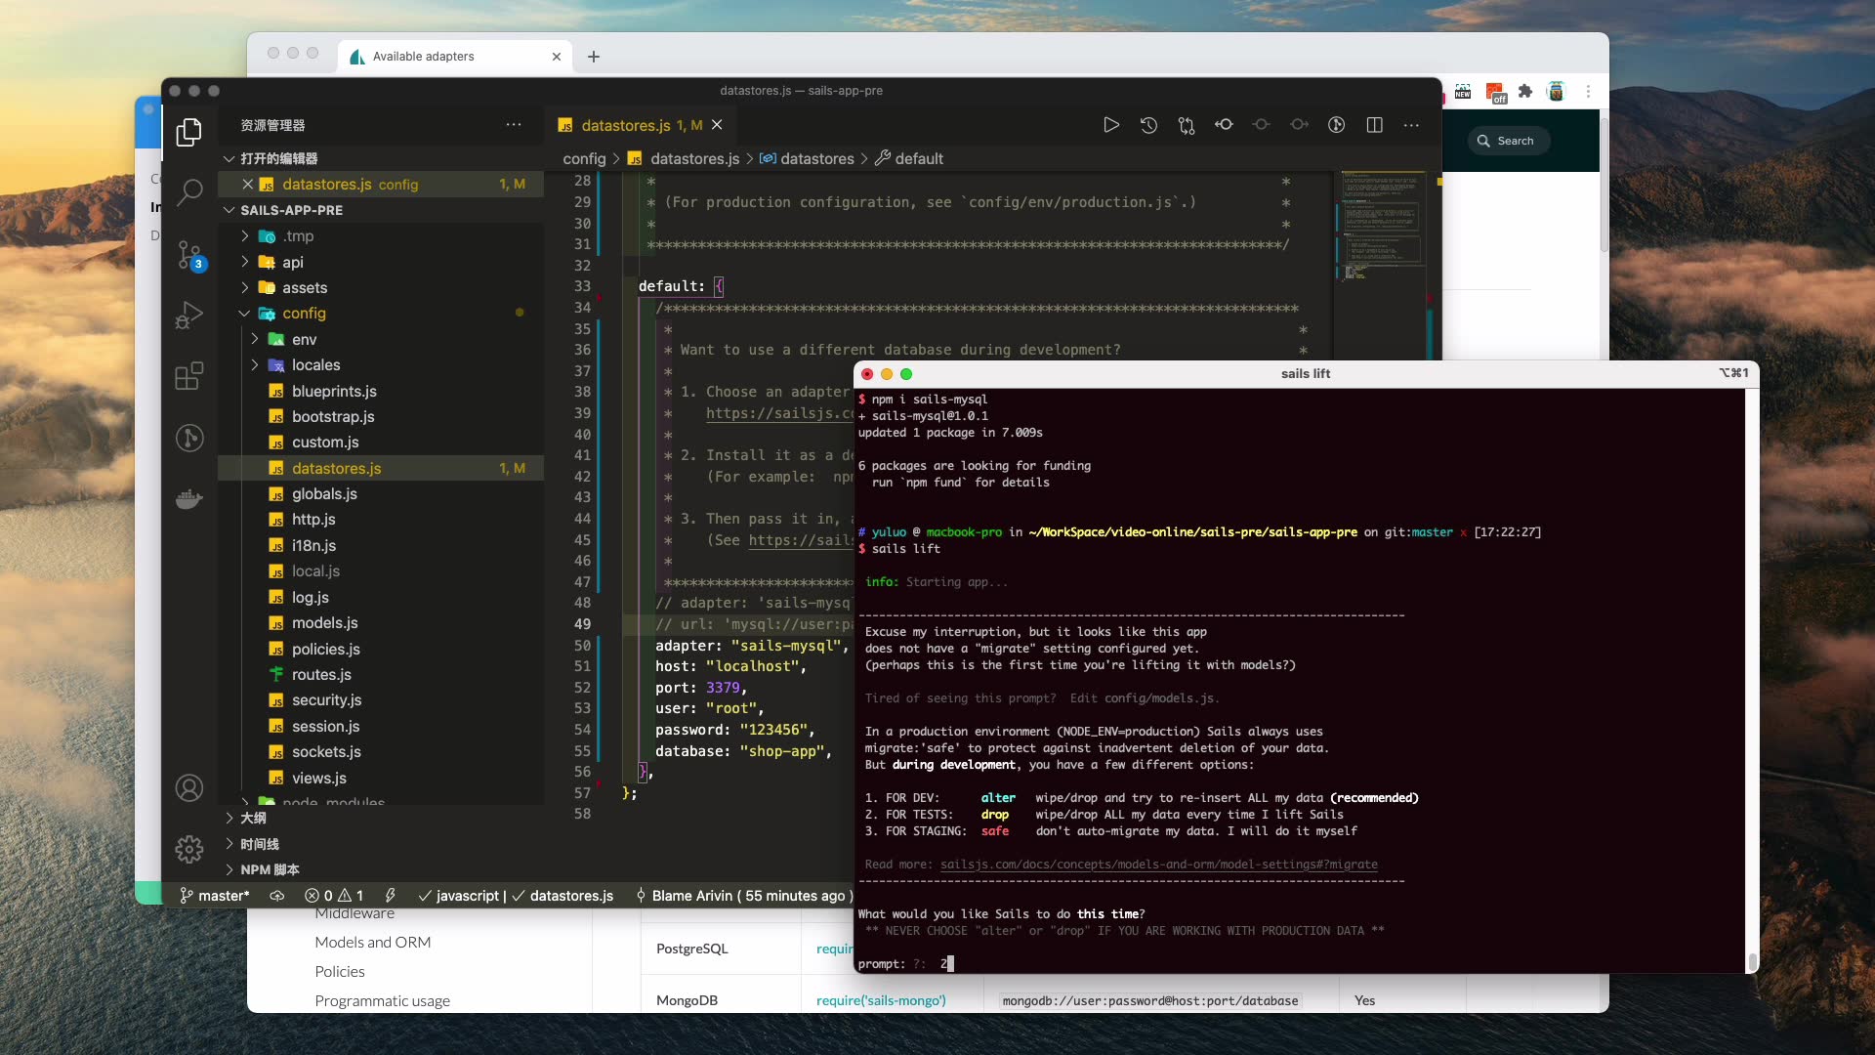This screenshot has width=1875, height=1055.
Task: Open routes.js in file tree
Action: (321, 674)
